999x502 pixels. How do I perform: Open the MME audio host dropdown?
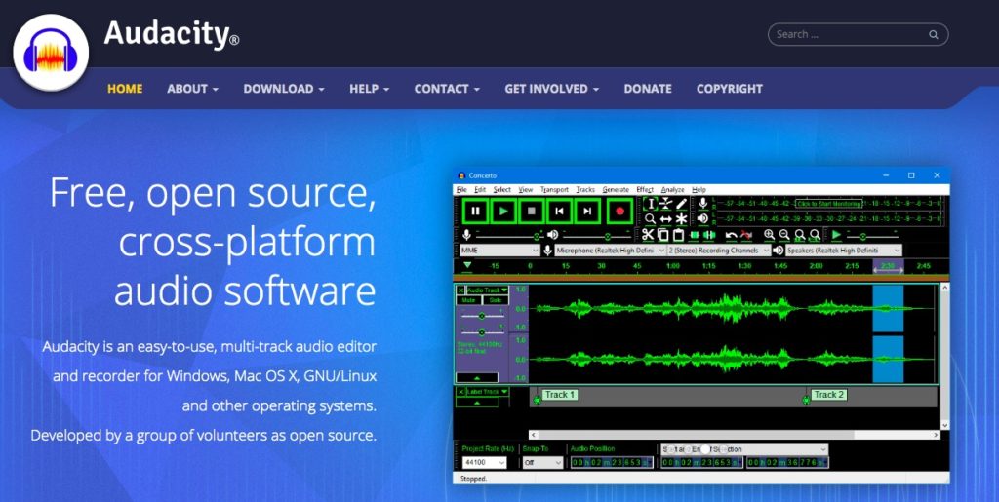click(x=499, y=251)
